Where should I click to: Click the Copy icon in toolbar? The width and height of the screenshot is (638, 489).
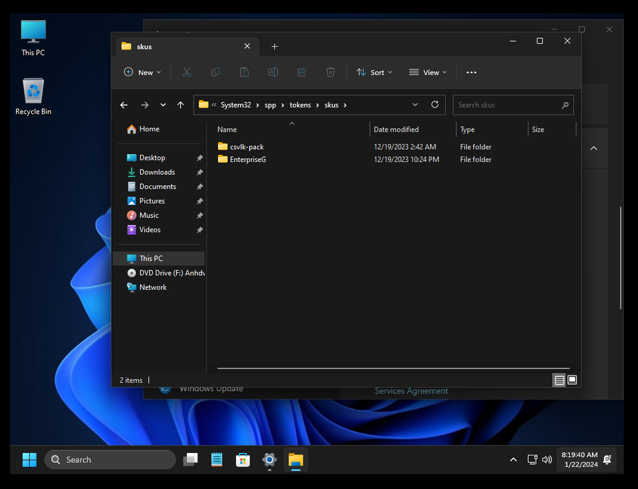pyautogui.click(x=216, y=72)
